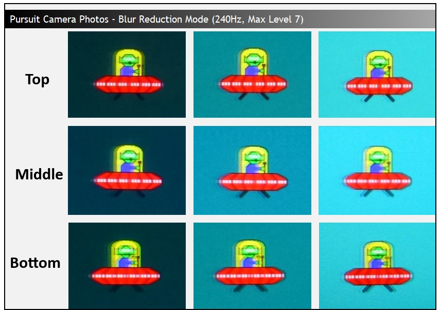441x310 pixels.
Task: Select the Bottom row medium teal UFO photo
Action: tap(252, 265)
